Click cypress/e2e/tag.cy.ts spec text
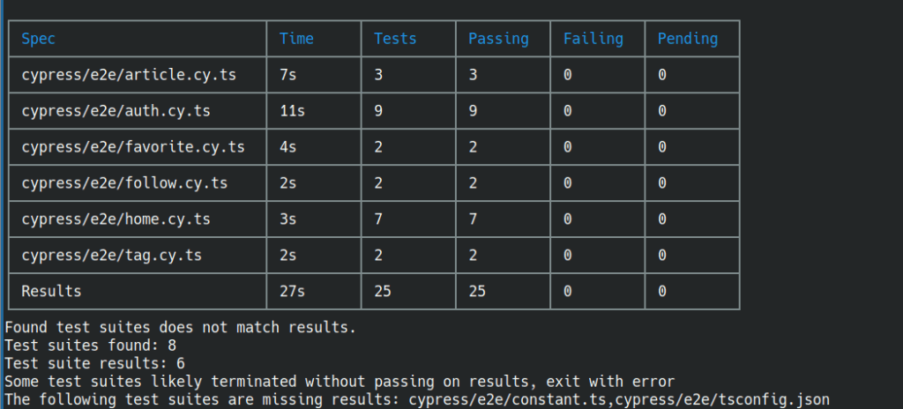This screenshot has width=903, height=409. [112, 256]
